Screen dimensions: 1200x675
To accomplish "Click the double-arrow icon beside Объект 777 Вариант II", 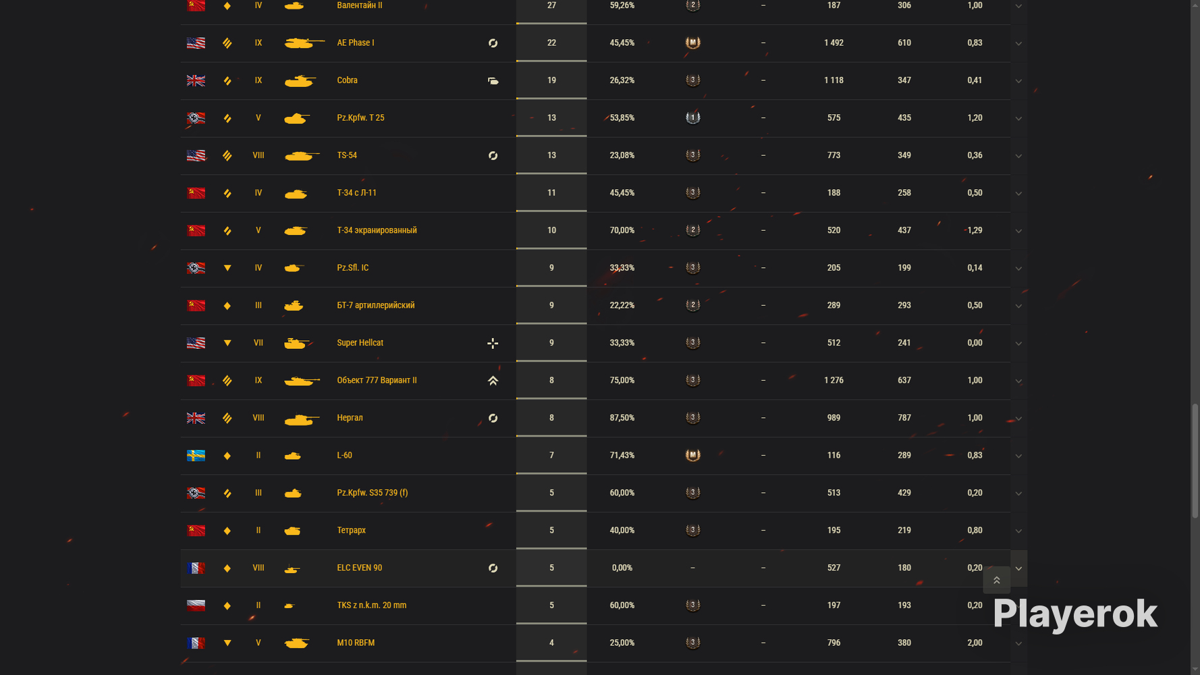I will (493, 381).
